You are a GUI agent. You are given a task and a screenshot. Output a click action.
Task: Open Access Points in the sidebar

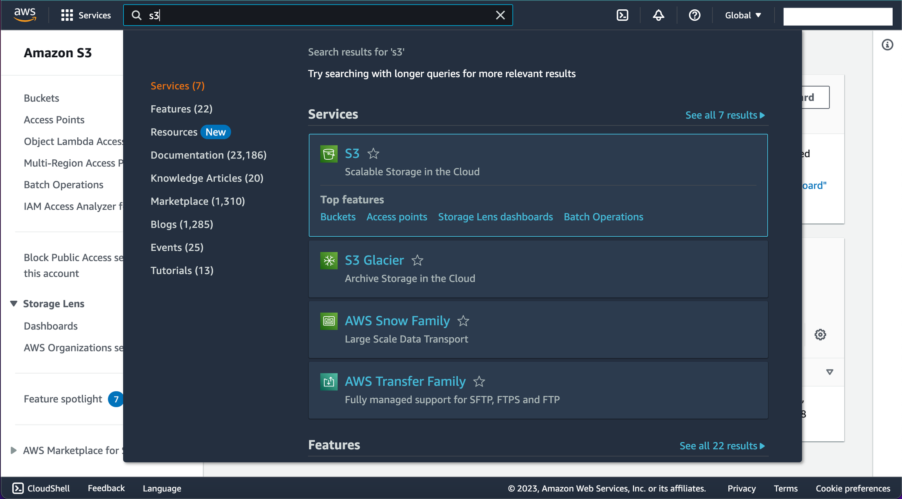point(54,120)
